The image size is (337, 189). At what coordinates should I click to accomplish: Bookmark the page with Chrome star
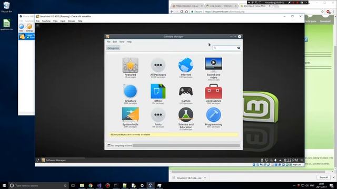[x=322, y=12]
